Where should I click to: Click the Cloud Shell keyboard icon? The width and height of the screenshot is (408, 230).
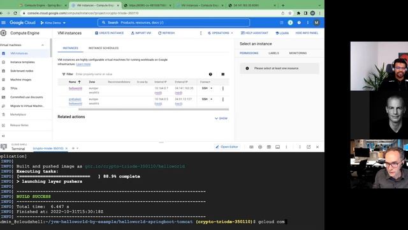(251, 147)
